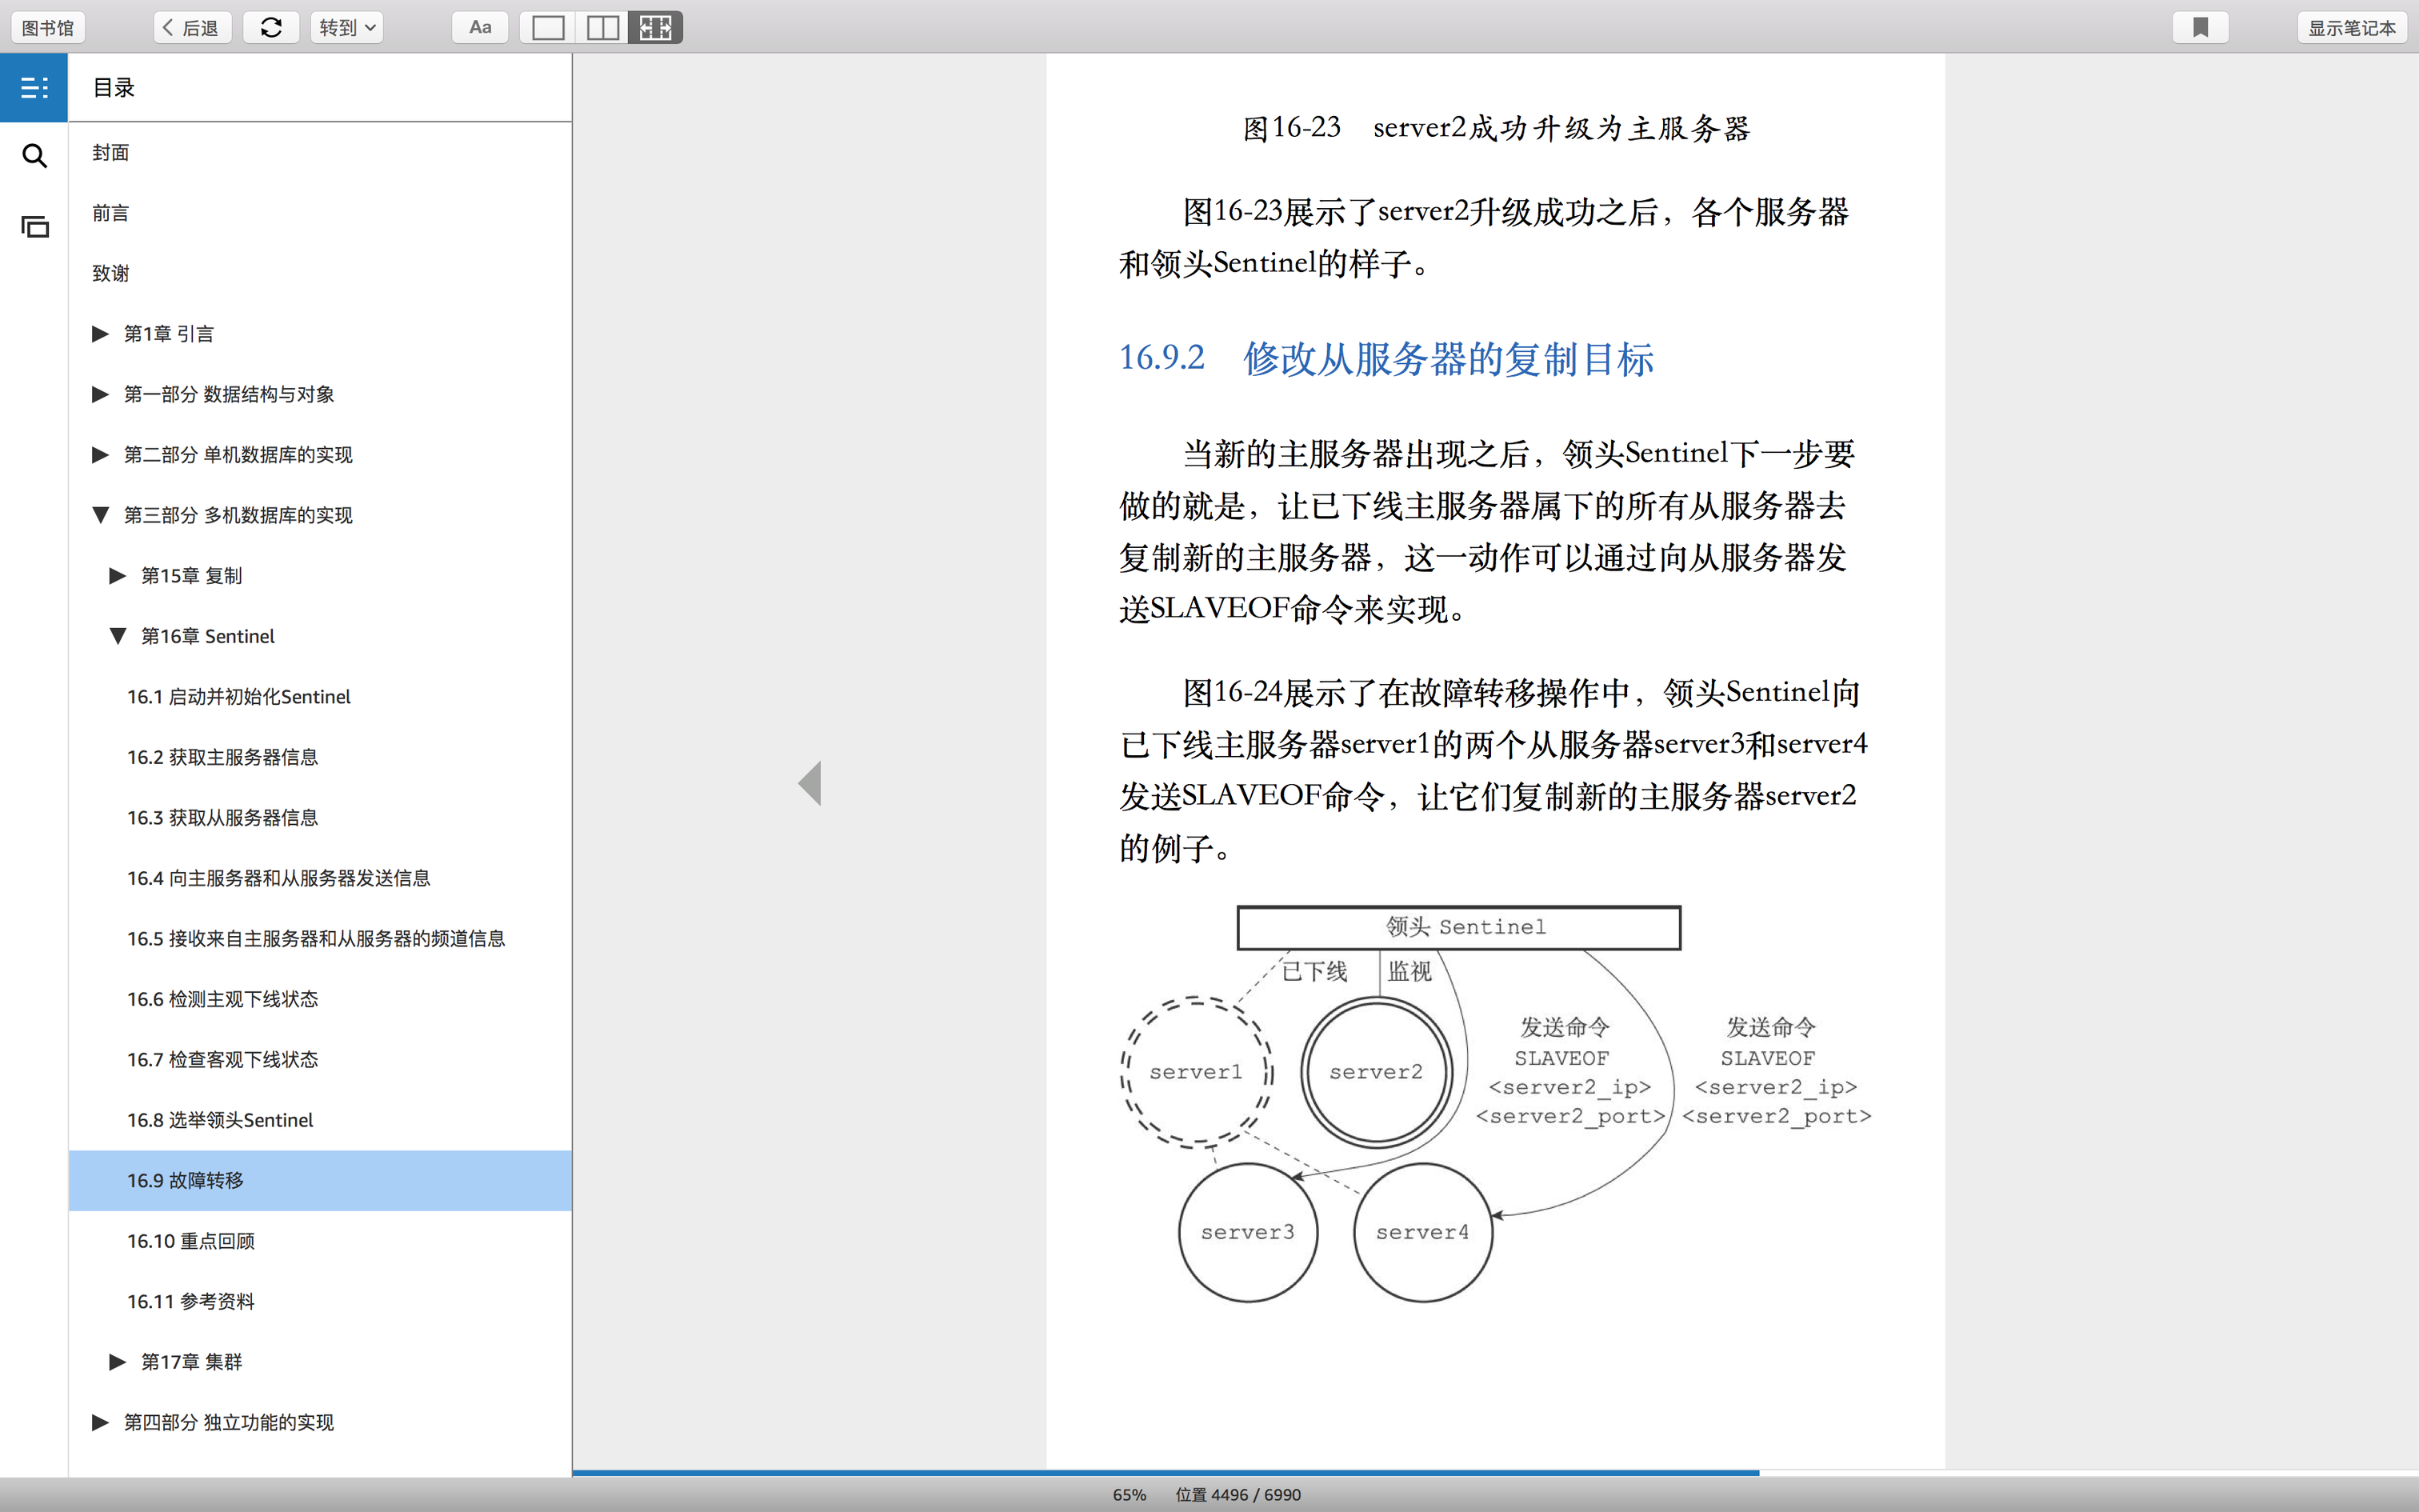The width and height of the screenshot is (2419, 1512).
Task: Open the flashcards/notes stack icon
Action: (34, 227)
